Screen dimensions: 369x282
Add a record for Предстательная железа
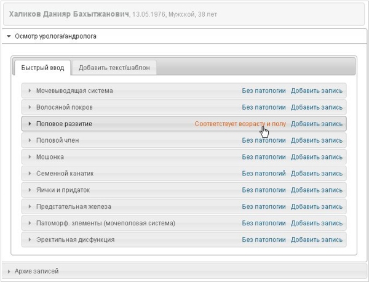317,207
